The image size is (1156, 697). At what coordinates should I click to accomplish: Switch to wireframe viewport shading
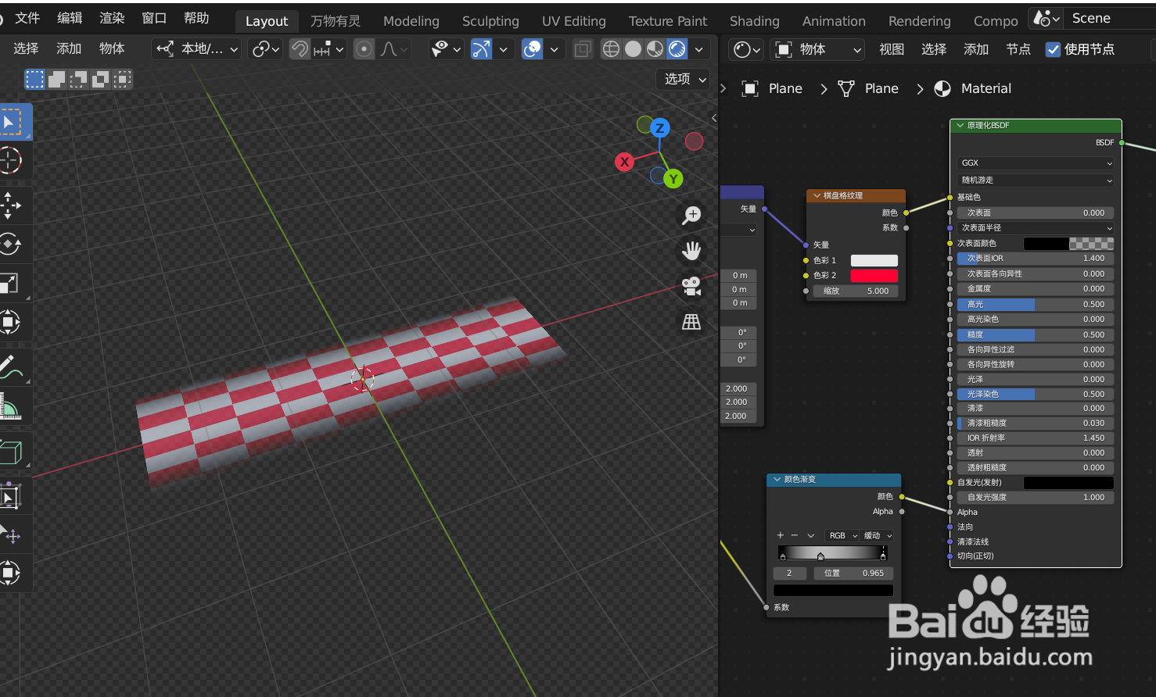tap(612, 49)
